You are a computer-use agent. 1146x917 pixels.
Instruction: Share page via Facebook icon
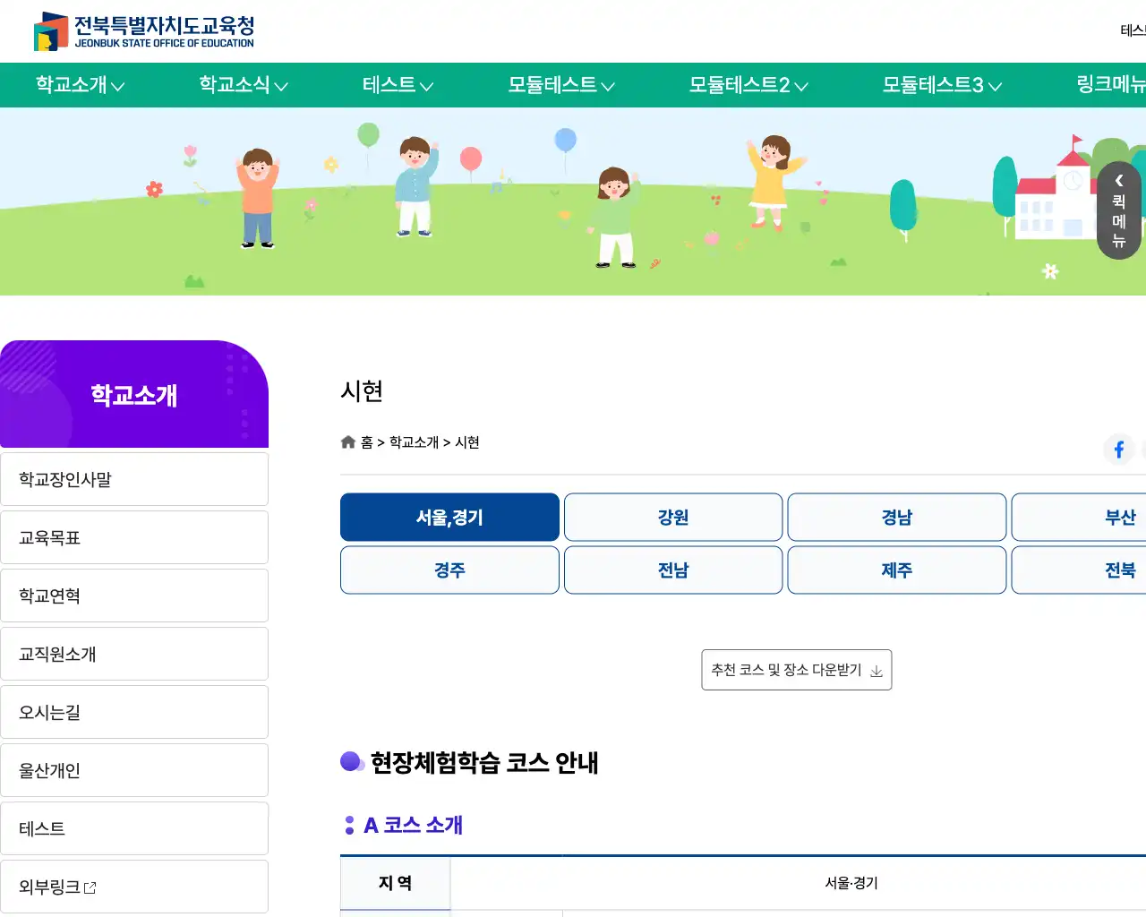[1119, 449]
